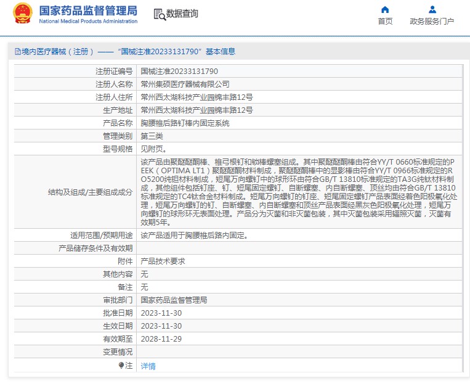Viewport: 470px width, 386px height.
Task: Open the 详情 link
Action: tap(148, 366)
